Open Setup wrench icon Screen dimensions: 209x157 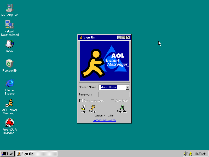tap(92, 109)
